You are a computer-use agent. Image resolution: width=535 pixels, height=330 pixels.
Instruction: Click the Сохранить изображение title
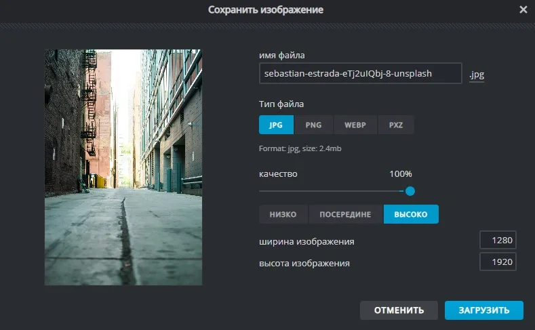pyautogui.click(x=266, y=9)
